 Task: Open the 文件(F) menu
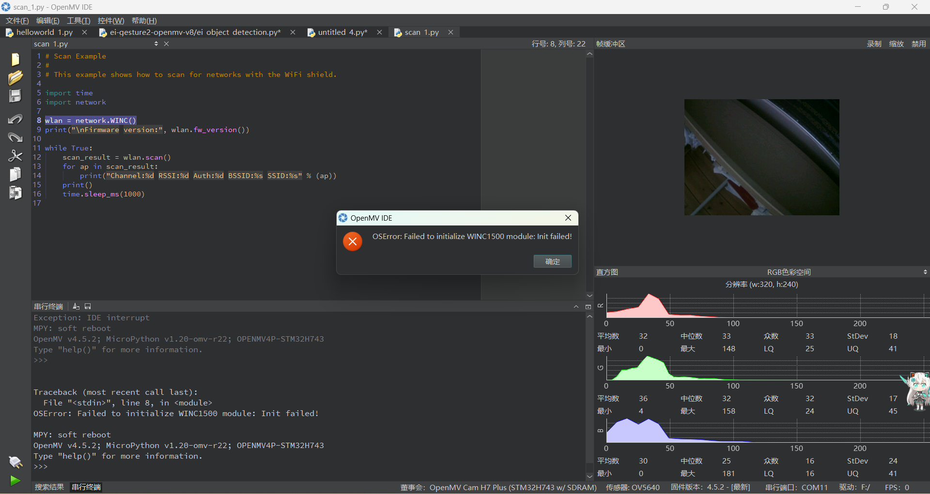pos(17,21)
